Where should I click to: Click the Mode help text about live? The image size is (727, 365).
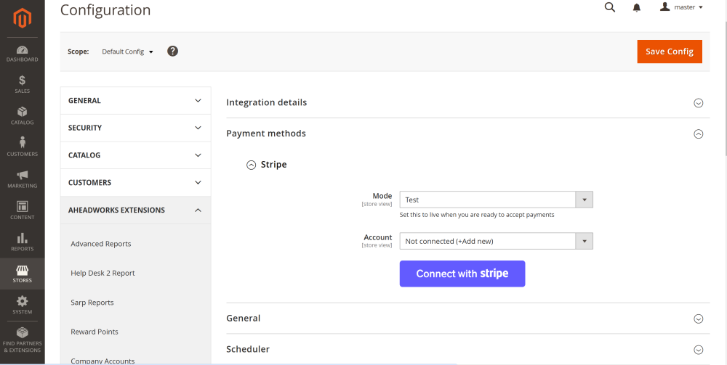point(477,215)
